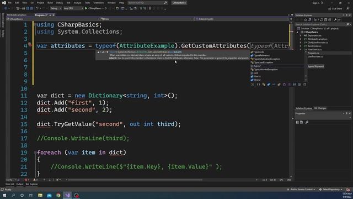This screenshot has width=353, height=199.
Task: Click Sign in link
Action: pos(316,3)
